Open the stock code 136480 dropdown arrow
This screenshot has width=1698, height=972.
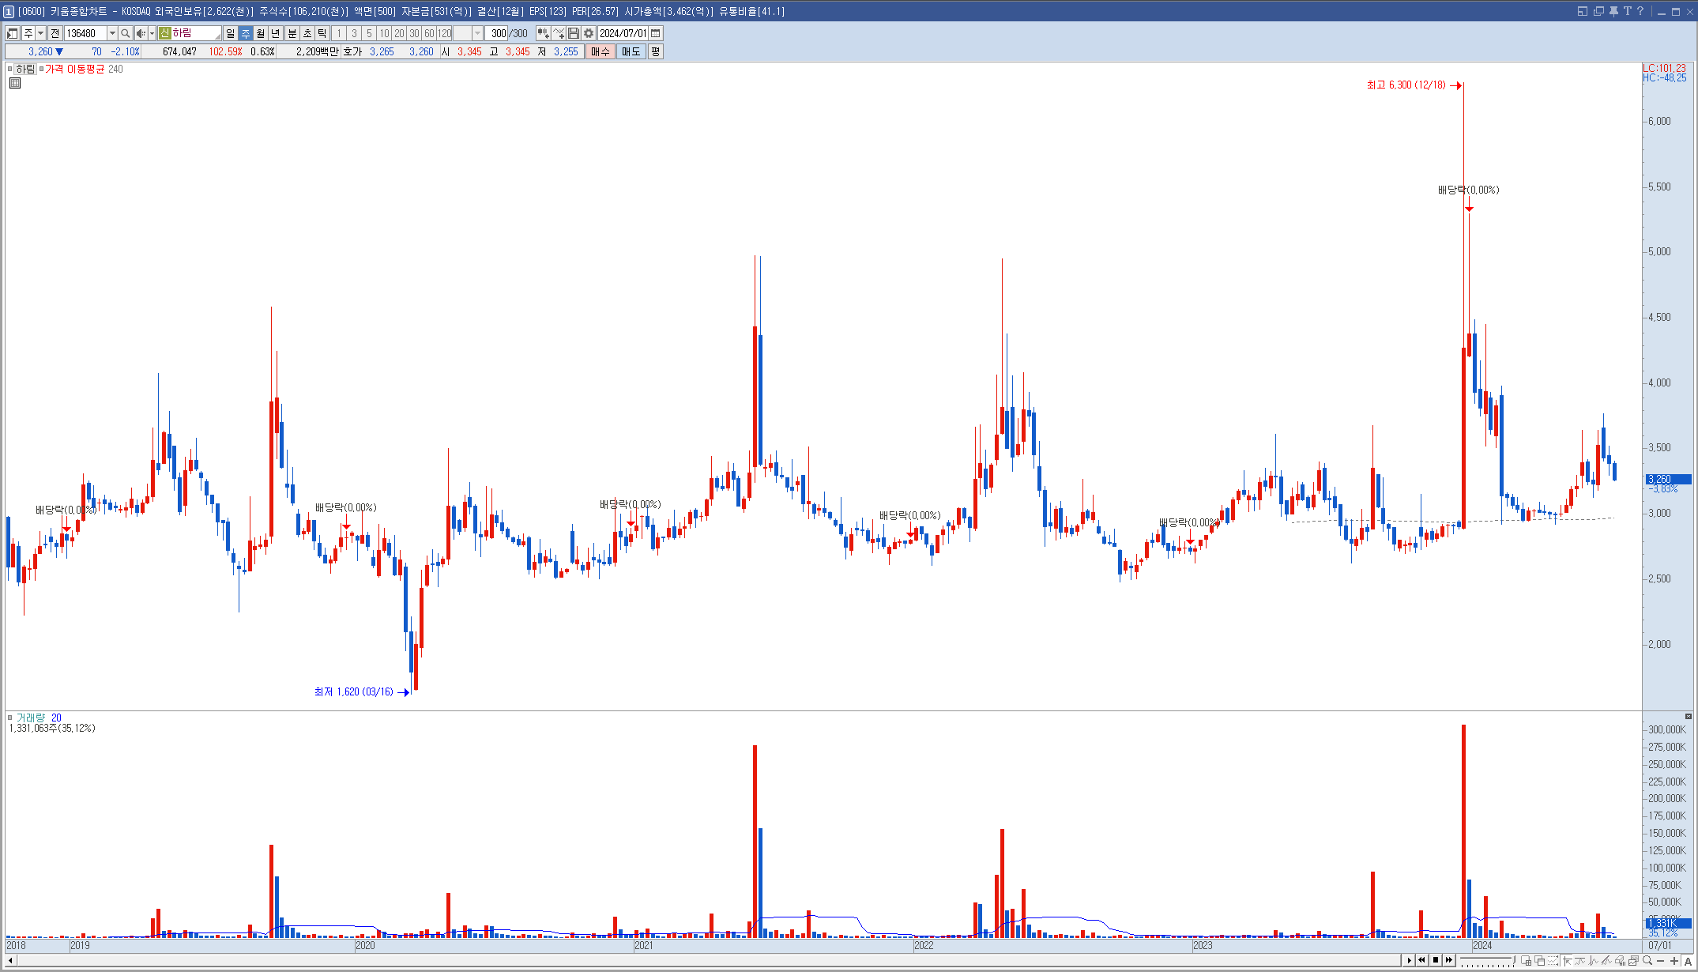[x=112, y=33]
